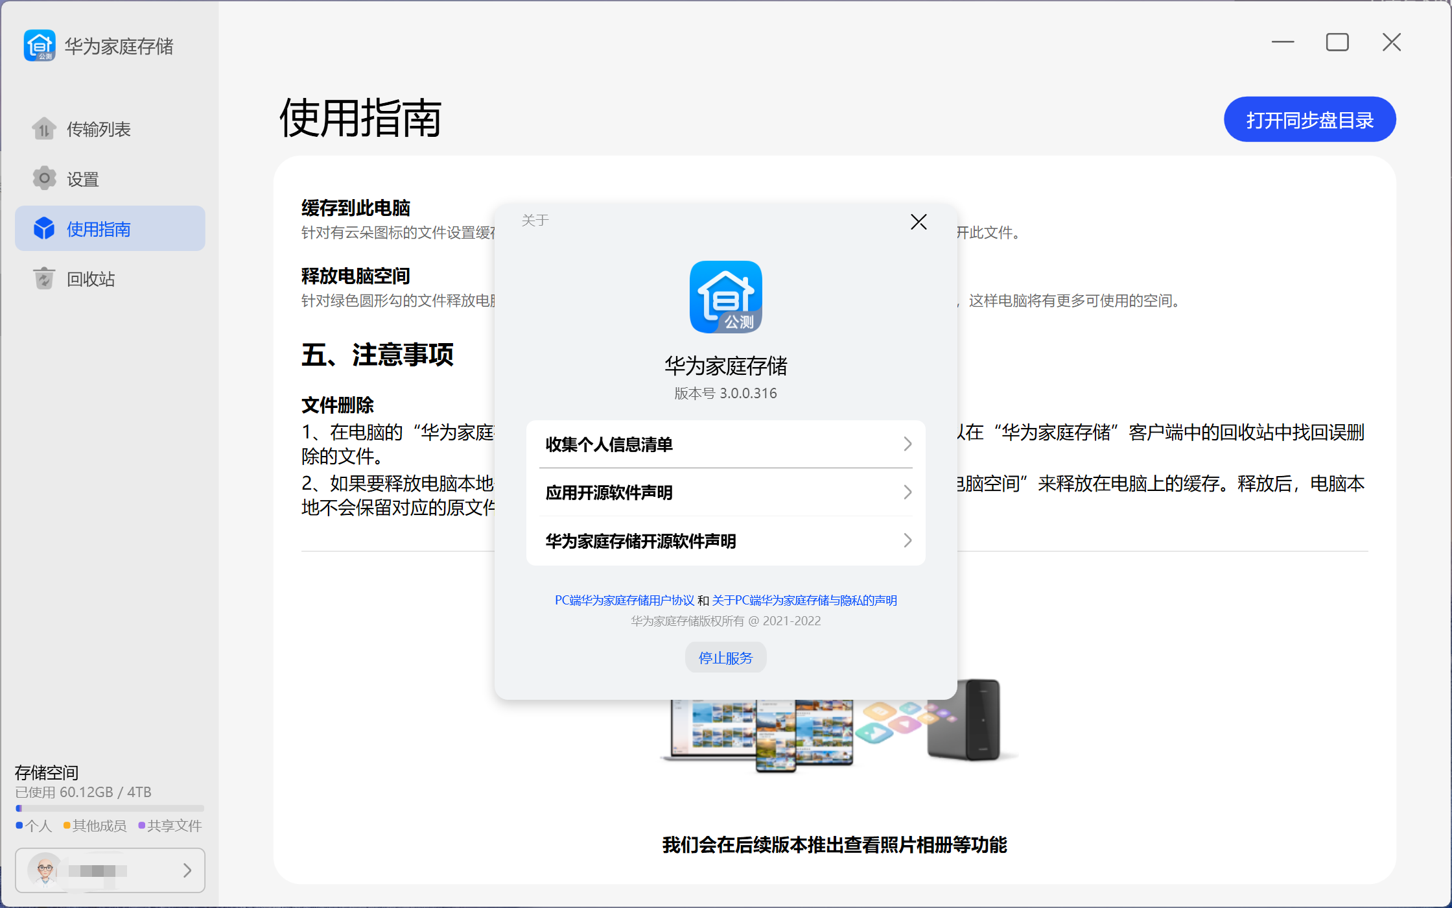
Task: Click 文件删除 subheading
Action: pyautogui.click(x=338, y=405)
